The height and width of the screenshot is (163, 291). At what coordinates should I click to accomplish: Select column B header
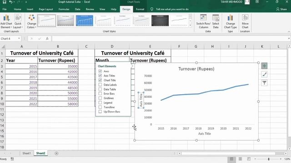(x=58, y=46)
